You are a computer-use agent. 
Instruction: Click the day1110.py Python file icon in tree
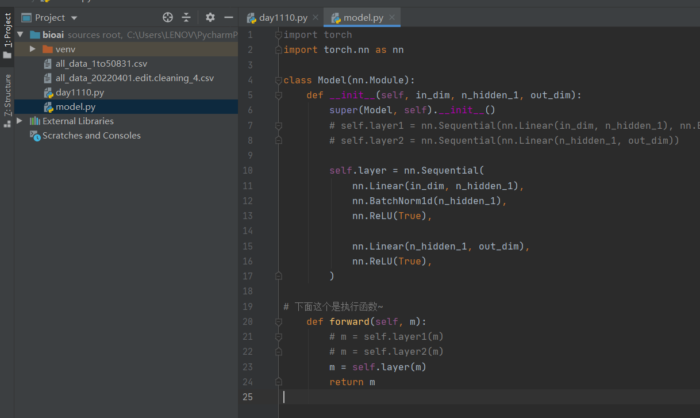[49, 93]
